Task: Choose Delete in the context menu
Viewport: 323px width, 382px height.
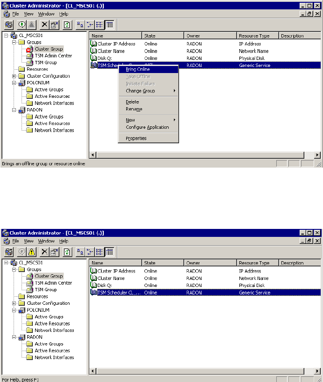Action: (148, 102)
